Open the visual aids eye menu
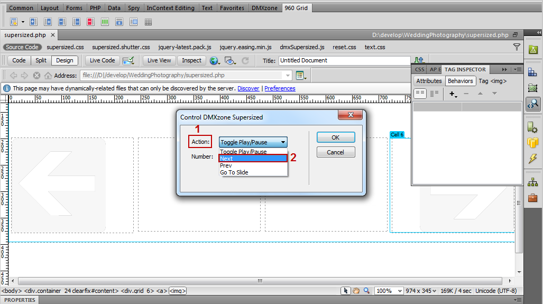This screenshot has width=543, height=304. (x=230, y=61)
